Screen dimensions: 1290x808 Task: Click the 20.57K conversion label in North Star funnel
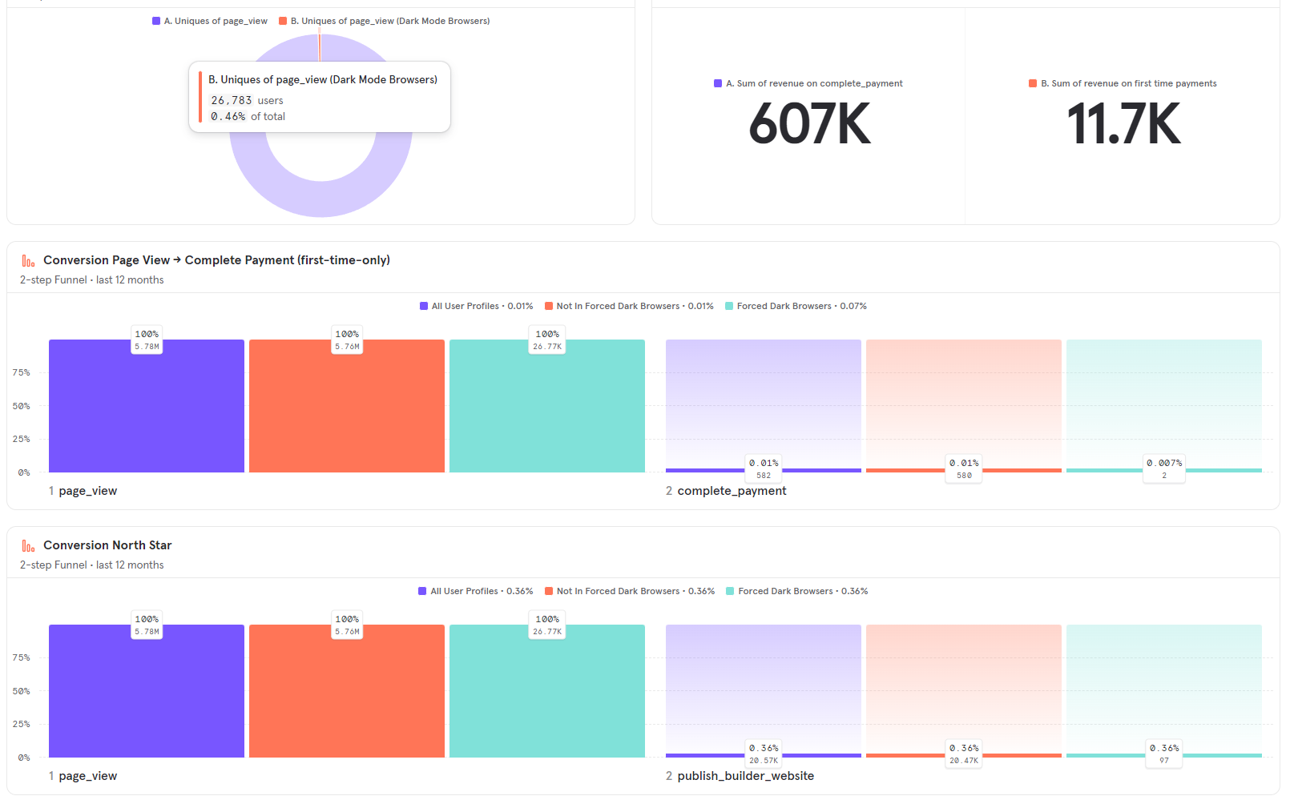point(764,761)
